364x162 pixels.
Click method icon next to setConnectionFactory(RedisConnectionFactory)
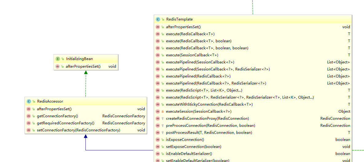pyautogui.click(x=29, y=130)
